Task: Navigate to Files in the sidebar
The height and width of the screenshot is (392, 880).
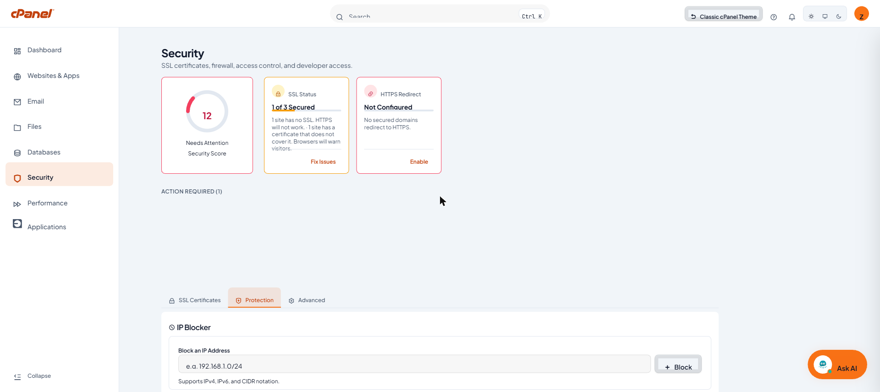Action: pyautogui.click(x=59, y=127)
